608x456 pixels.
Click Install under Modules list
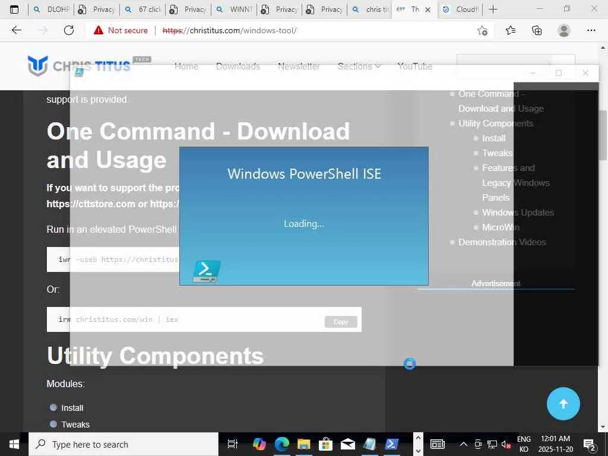click(72, 408)
